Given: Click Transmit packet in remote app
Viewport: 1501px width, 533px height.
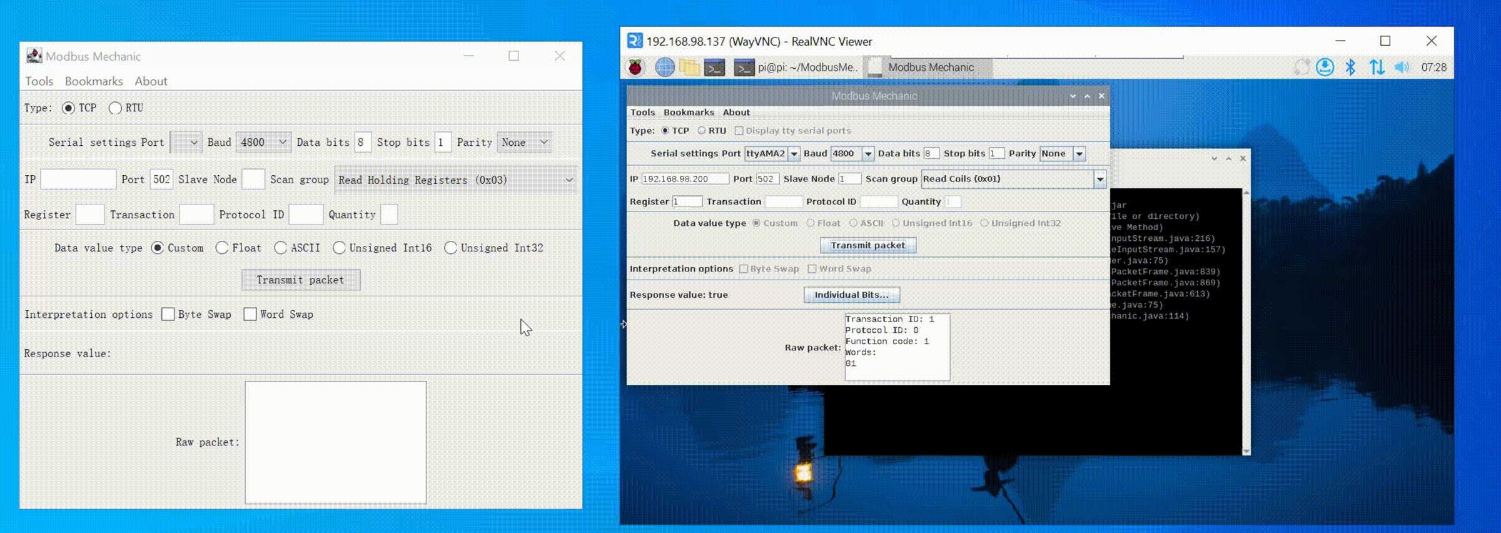Looking at the screenshot, I should 868,245.
